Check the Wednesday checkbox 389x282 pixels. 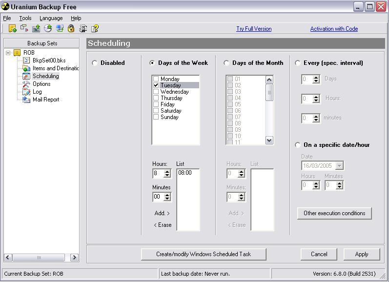click(156, 92)
